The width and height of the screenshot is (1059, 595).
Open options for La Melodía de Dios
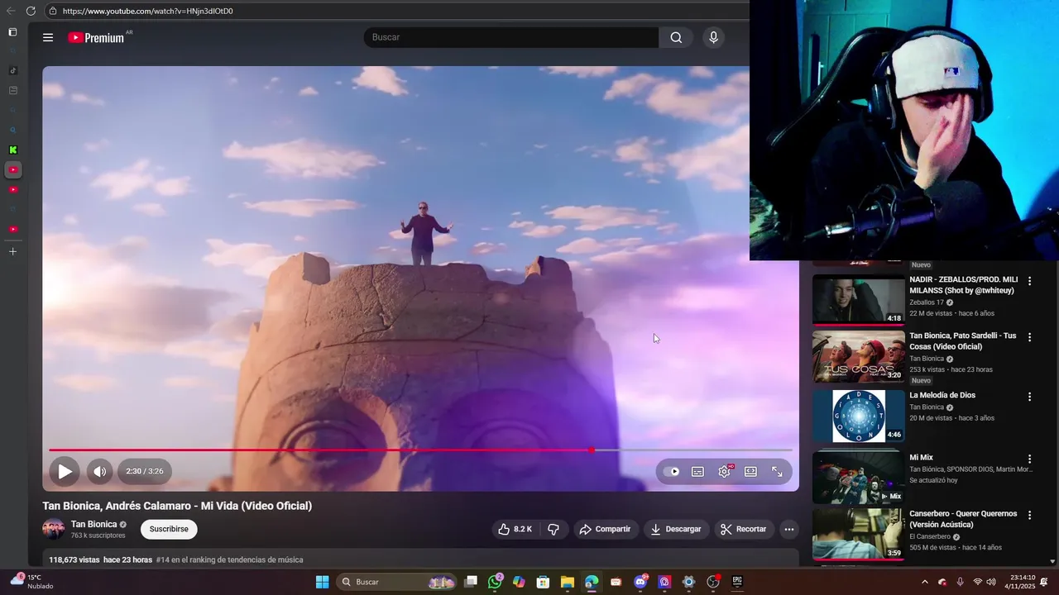click(x=1030, y=397)
